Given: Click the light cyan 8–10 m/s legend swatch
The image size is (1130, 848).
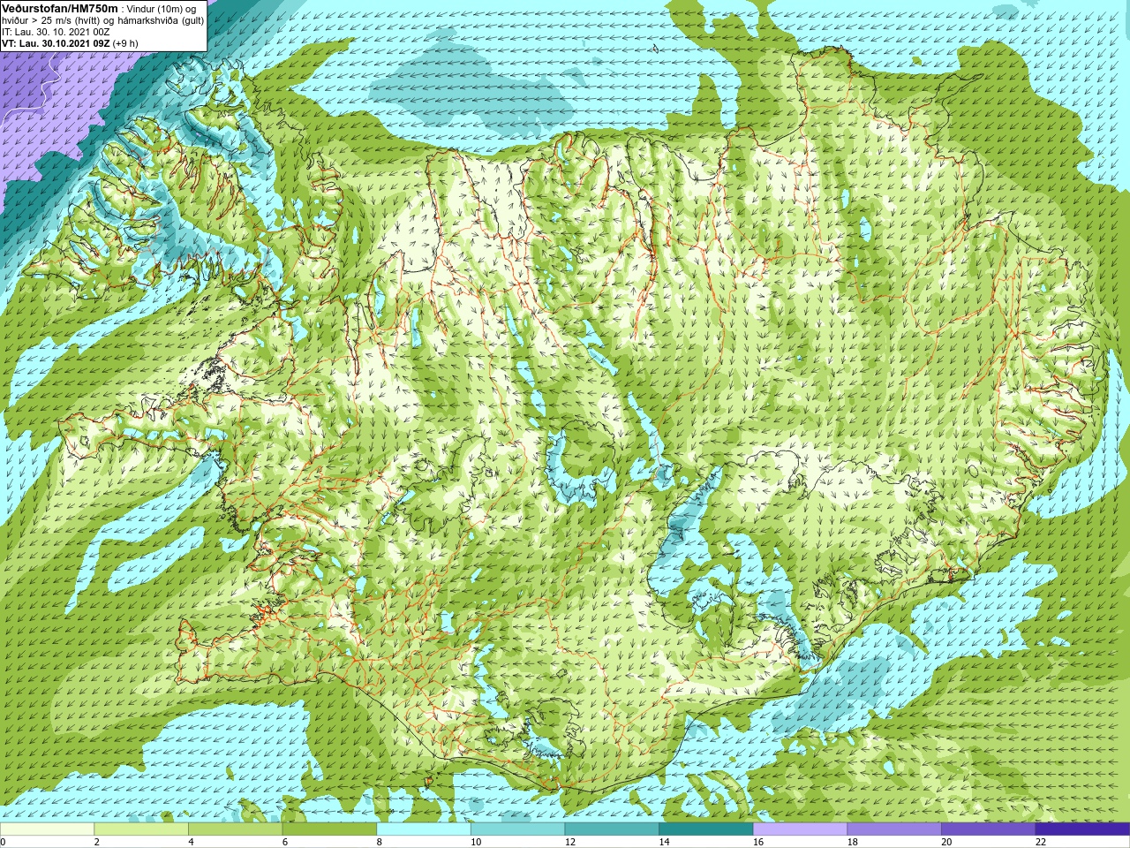Looking at the screenshot, I should coord(424,829).
